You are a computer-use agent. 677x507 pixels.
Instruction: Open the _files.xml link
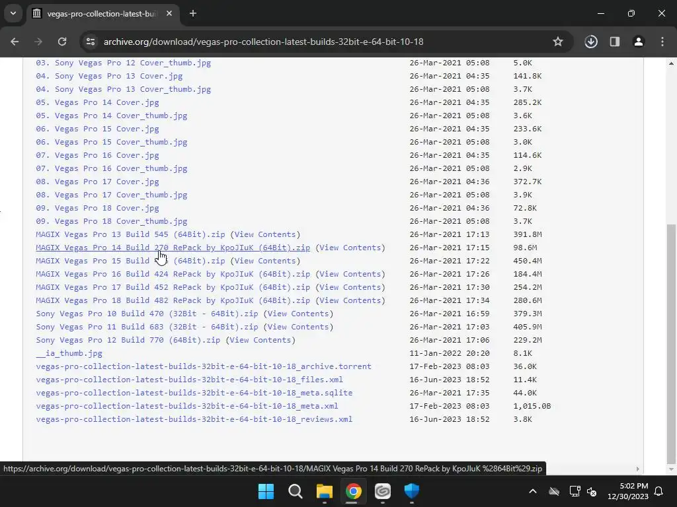click(x=189, y=380)
